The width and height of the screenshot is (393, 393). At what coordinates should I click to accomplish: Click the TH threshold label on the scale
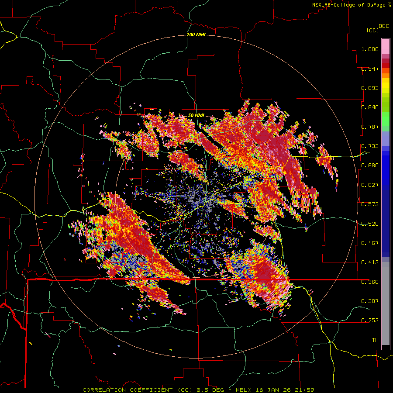coord(375,340)
